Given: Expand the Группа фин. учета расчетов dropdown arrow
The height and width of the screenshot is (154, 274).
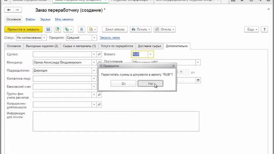Looking at the screenshot, I should tap(94, 95).
